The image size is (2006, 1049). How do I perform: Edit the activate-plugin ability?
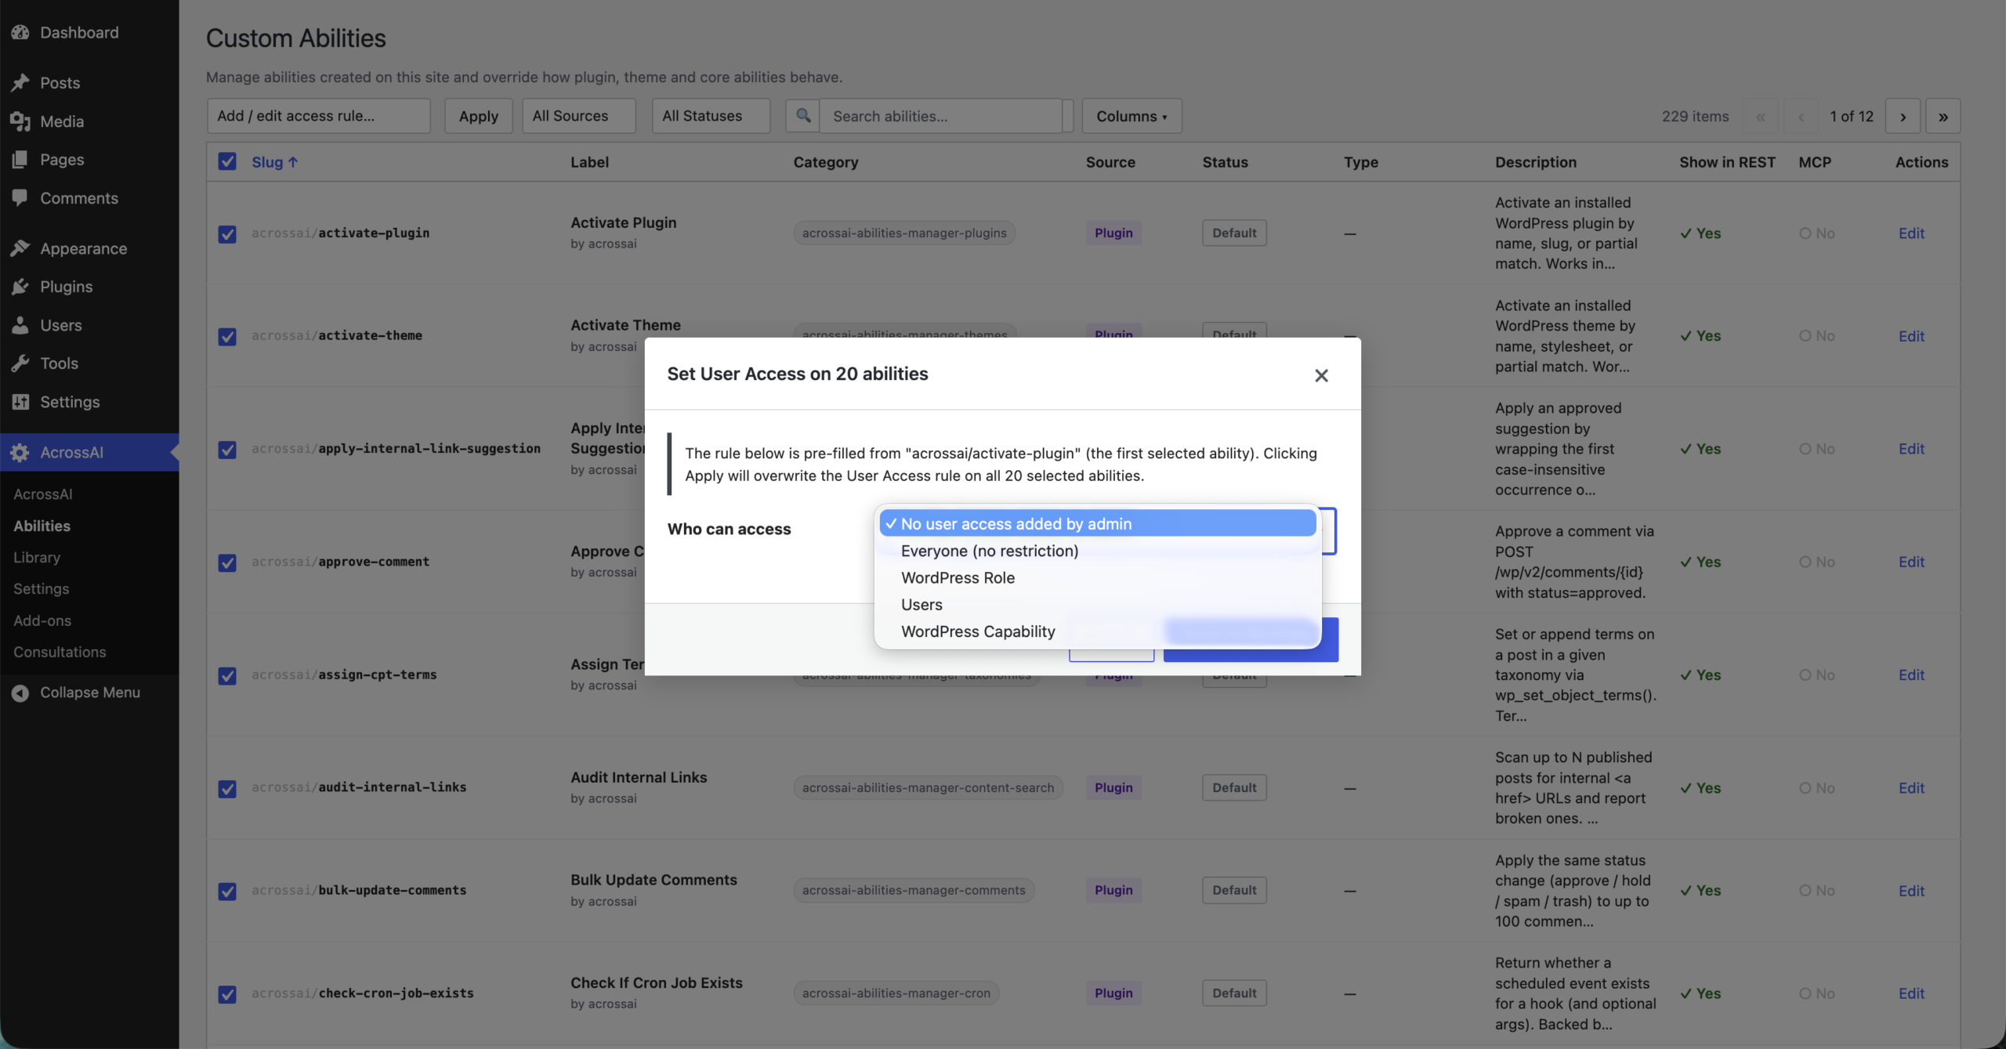click(x=1911, y=233)
